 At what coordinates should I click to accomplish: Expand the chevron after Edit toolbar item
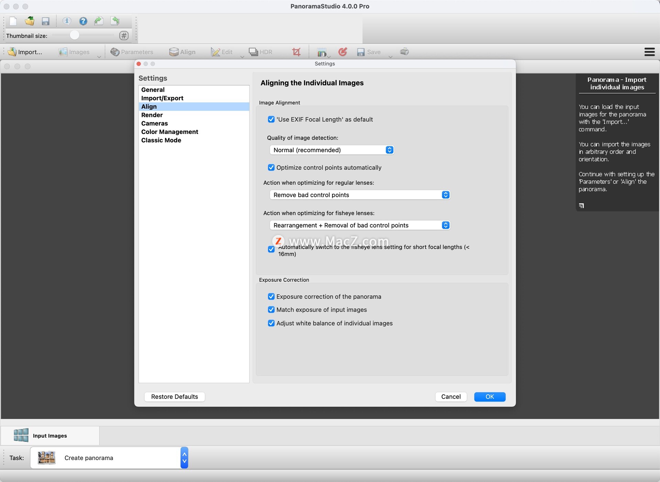[242, 57]
